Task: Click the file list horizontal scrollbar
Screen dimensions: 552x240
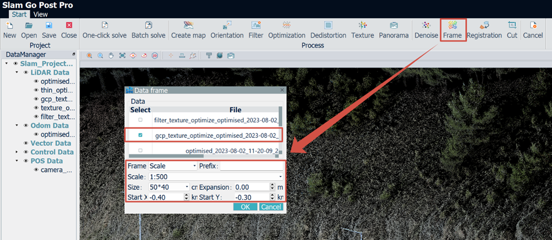Action: pos(166,155)
